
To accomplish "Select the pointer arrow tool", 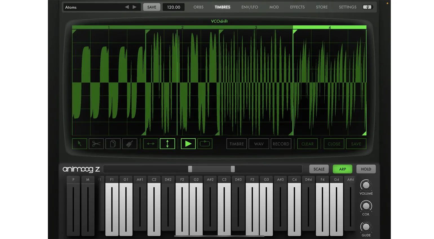I will pos(79,144).
